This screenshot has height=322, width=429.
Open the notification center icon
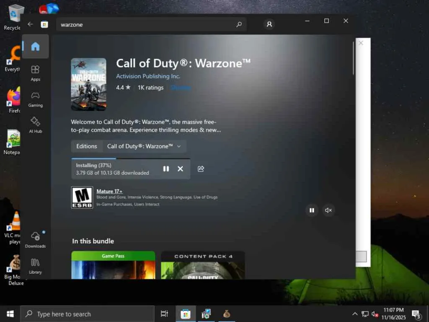[x=416, y=314]
